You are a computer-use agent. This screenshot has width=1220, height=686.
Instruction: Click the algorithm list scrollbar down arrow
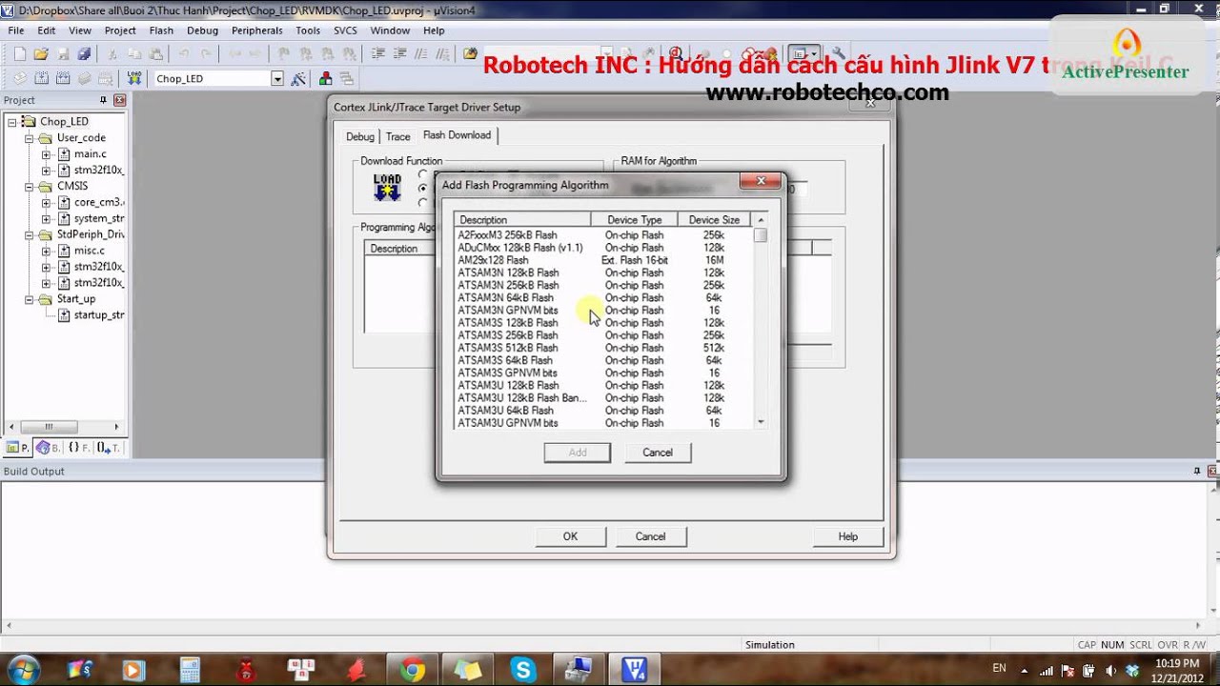tap(760, 421)
